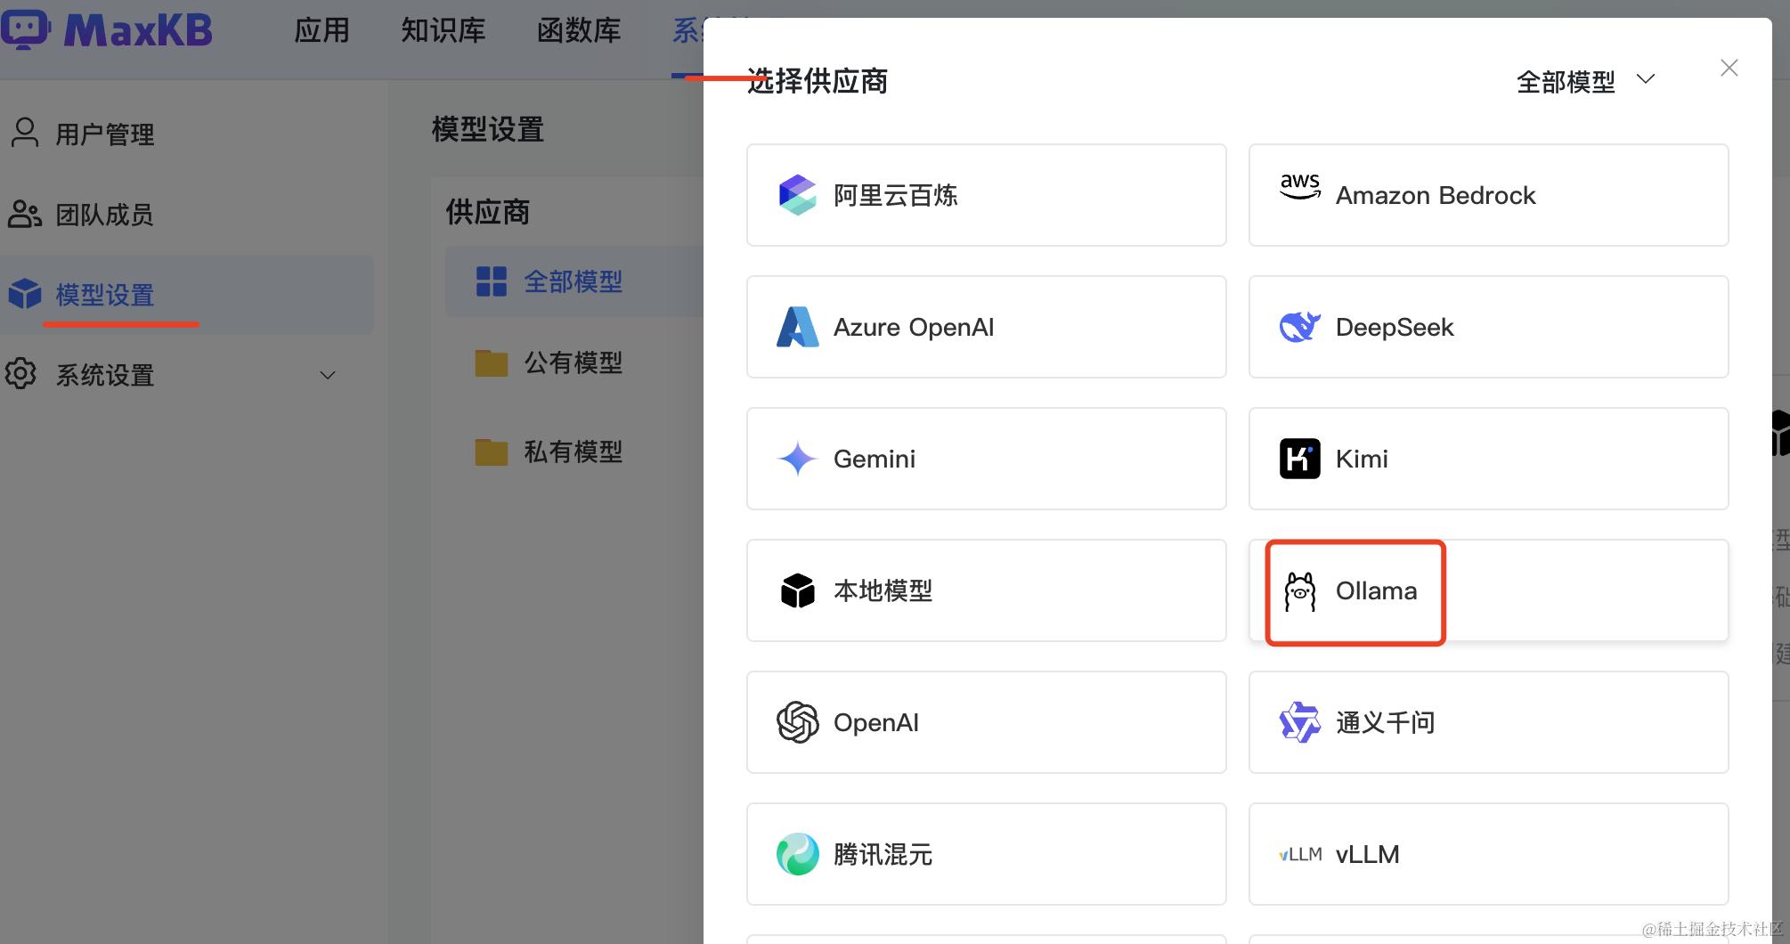This screenshot has height=944, width=1790.
Task: Click the 用户管理 person icon
Action: tap(25, 133)
